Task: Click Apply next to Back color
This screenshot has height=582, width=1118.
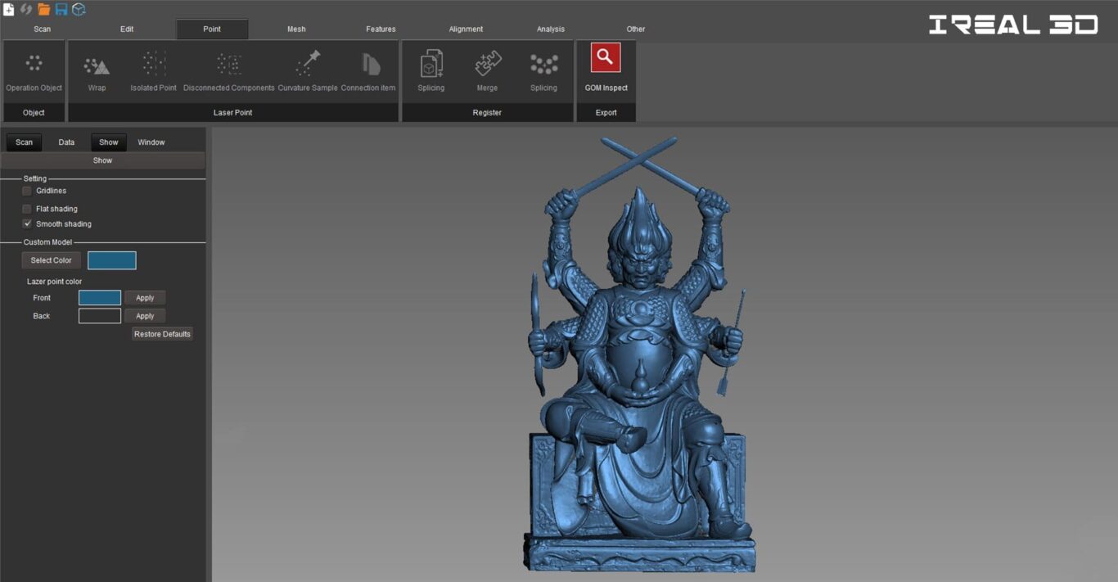Action: pyautogui.click(x=145, y=316)
